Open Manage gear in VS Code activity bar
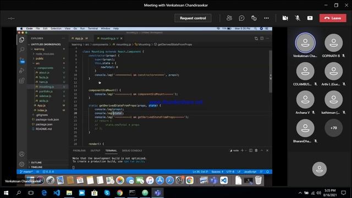Viewport: 352px width, 198px height. tap(22, 164)
